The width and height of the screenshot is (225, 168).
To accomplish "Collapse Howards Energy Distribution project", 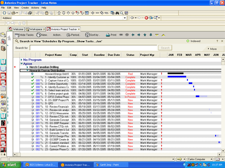I will pos(27,70).
